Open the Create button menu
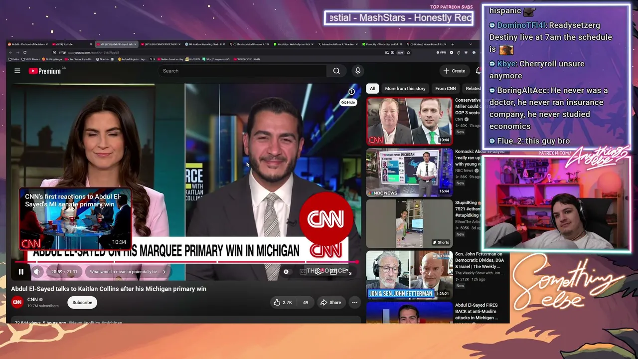The height and width of the screenshot is (359, 638). point(454,71)
